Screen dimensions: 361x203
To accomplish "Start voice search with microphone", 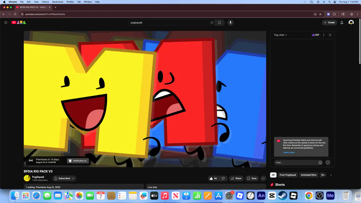I will click(x=231, y=22).
